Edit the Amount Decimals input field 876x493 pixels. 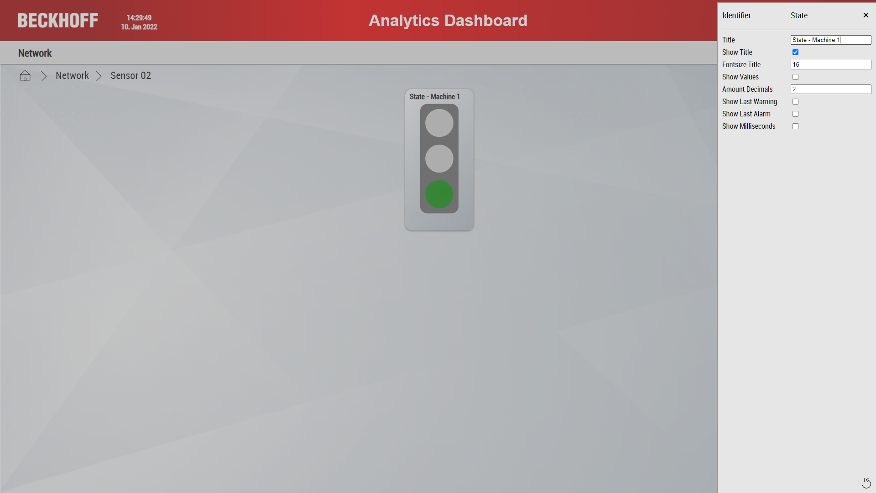pos(831,89)
